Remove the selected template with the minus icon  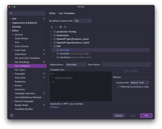(x=56, y=27)
